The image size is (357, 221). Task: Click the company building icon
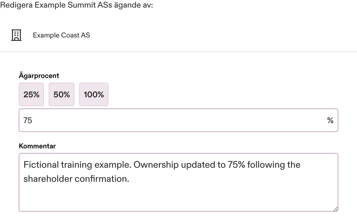(x=16, y=35)
